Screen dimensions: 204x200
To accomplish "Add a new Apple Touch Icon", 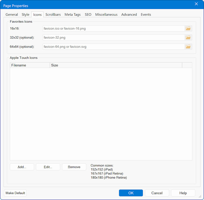I will coord(22,167).
